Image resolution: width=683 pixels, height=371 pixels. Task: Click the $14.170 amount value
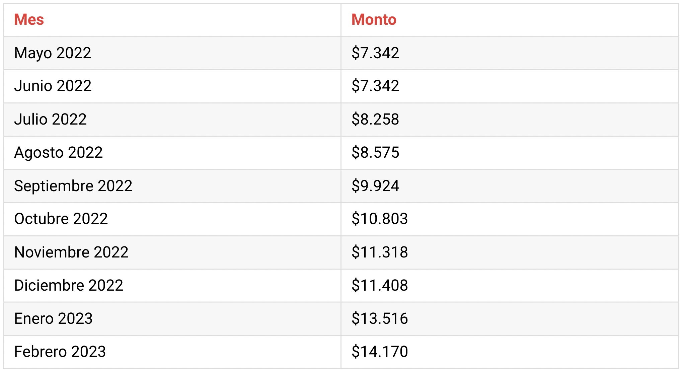click(380, 352)
